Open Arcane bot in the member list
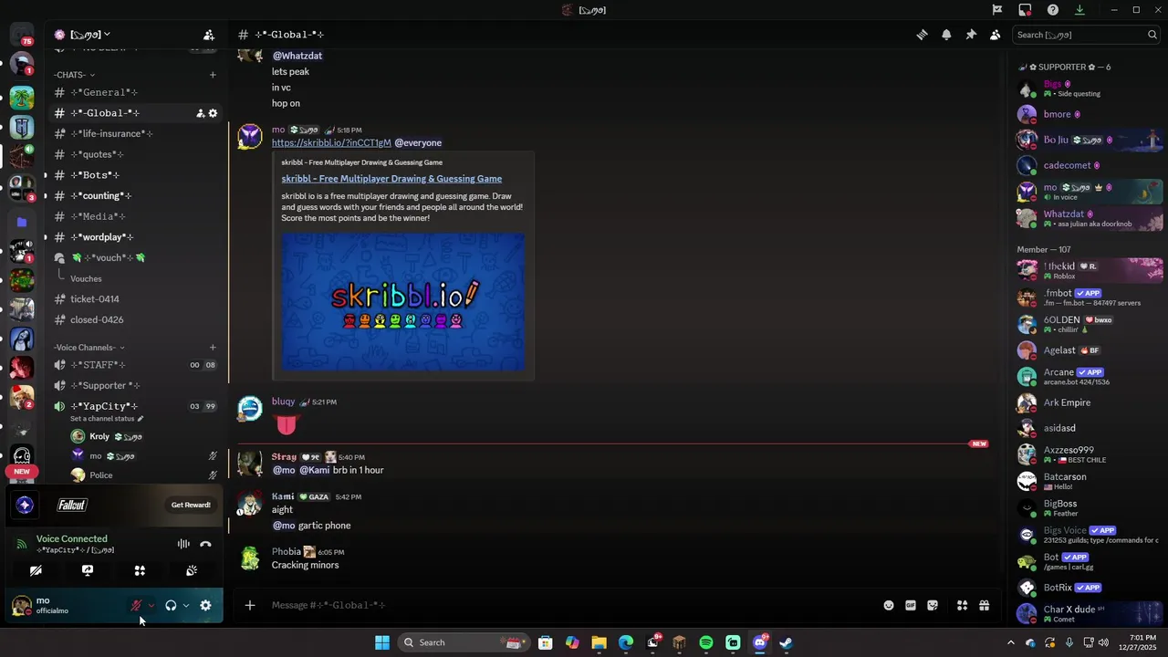 coord(1090,376)
